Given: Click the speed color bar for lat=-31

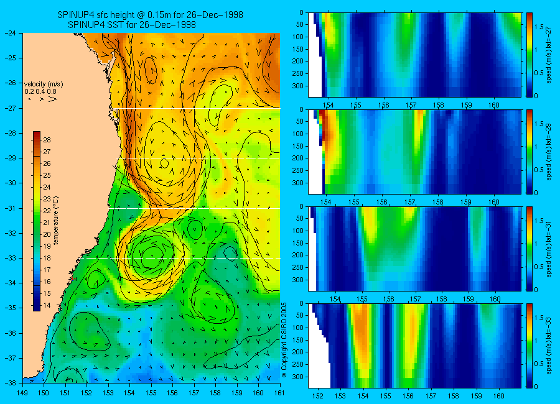Looking at the screenshot, I should tap(530, 249).
